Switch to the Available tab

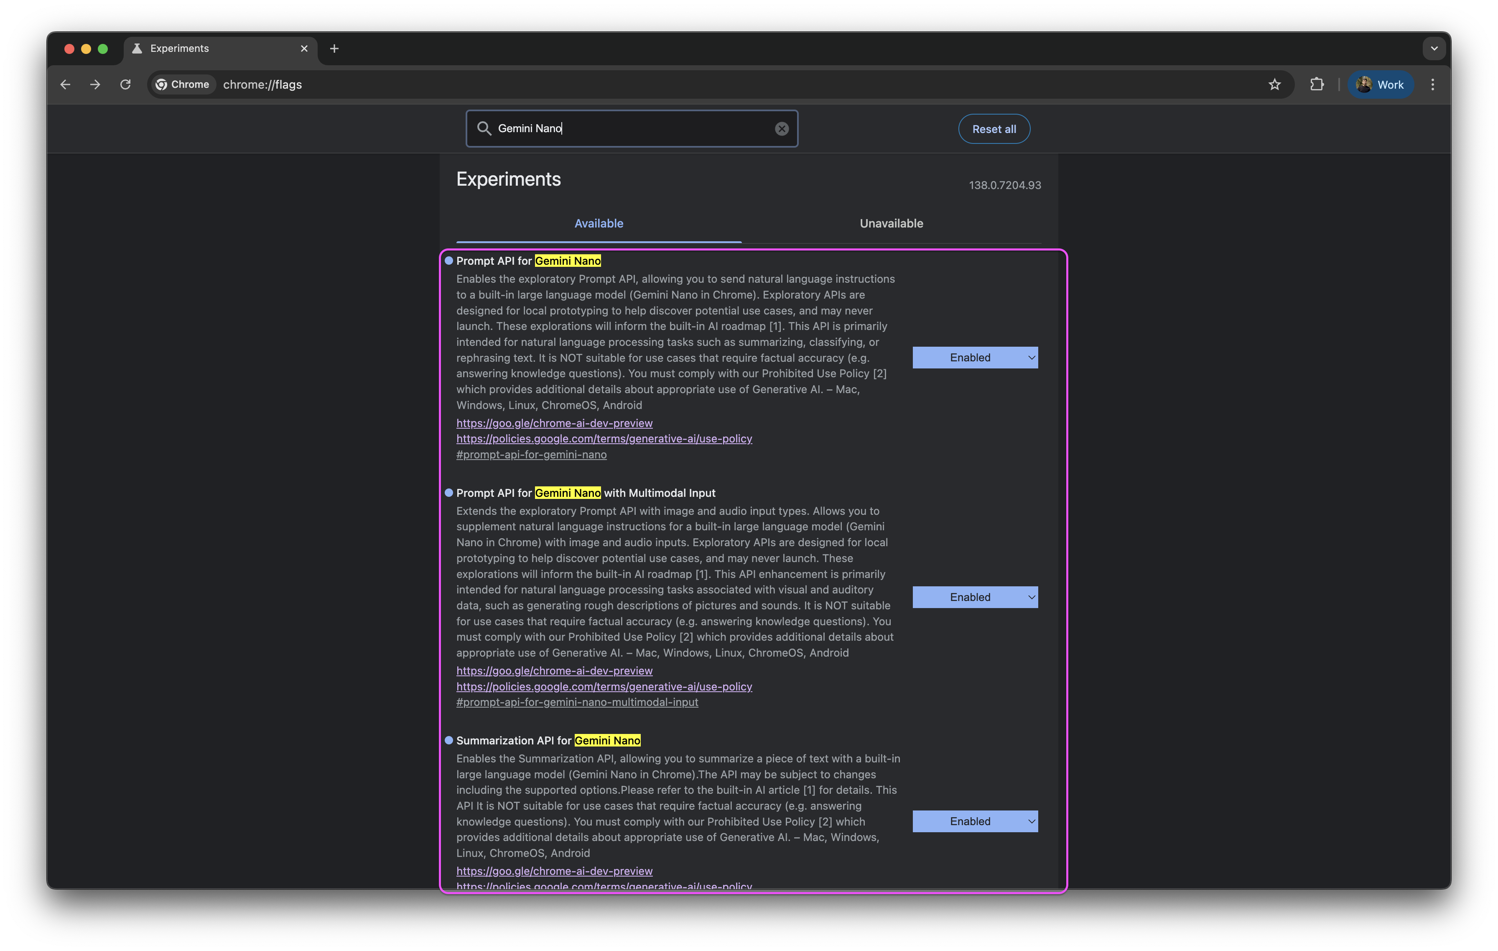pyautogui.click(x=599, y=223)
